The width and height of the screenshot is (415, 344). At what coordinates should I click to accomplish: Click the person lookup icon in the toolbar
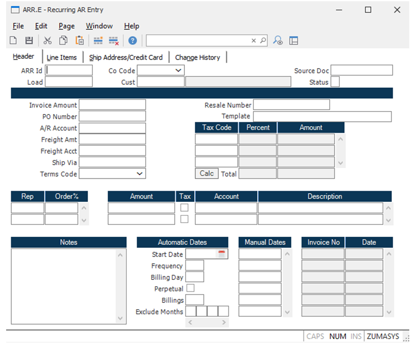click(278, 40)
